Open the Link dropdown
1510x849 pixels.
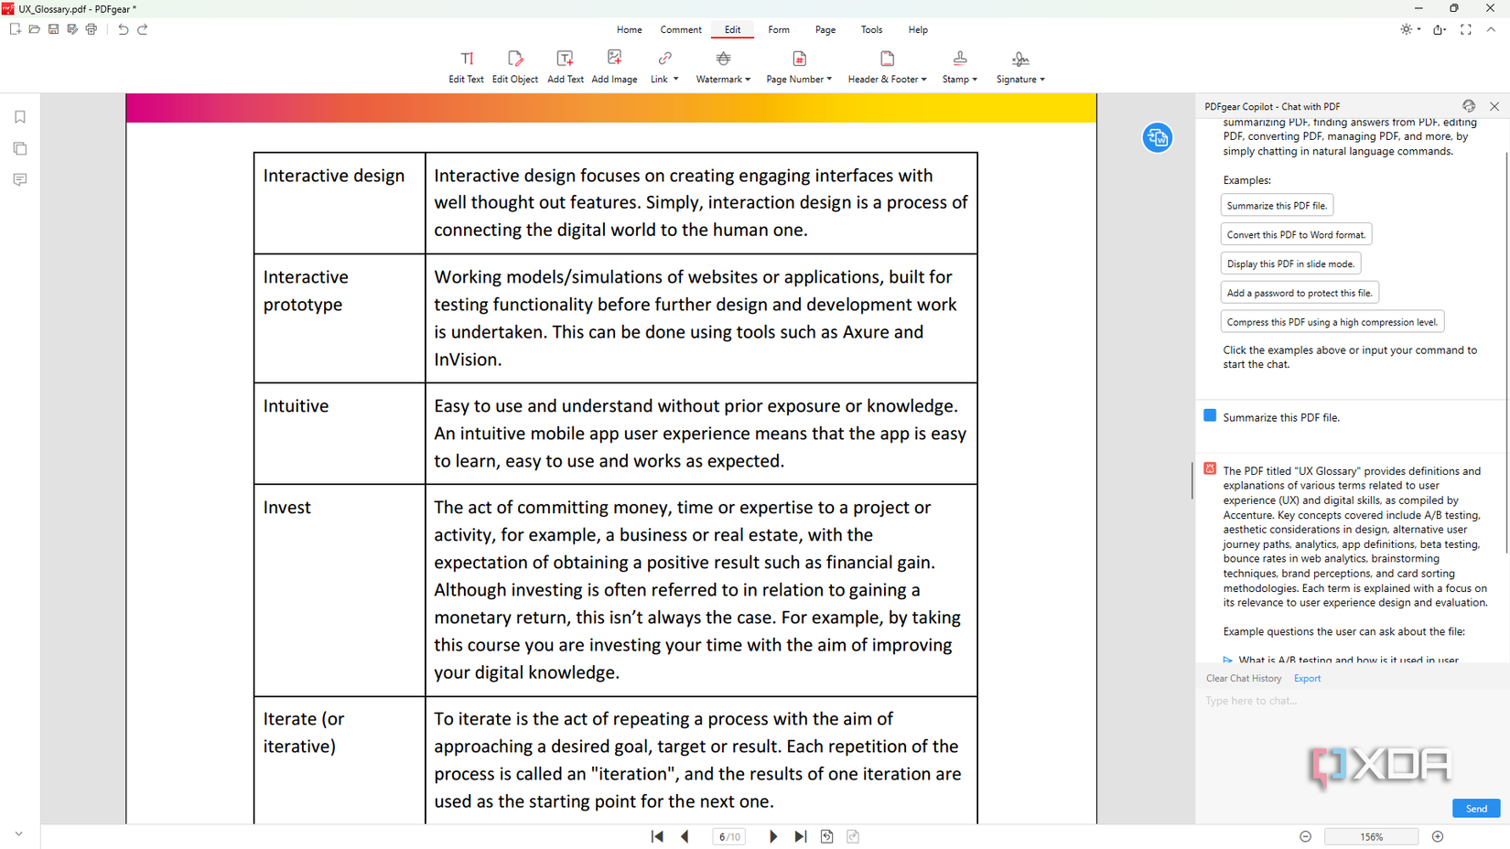click(x=664, y=67)
